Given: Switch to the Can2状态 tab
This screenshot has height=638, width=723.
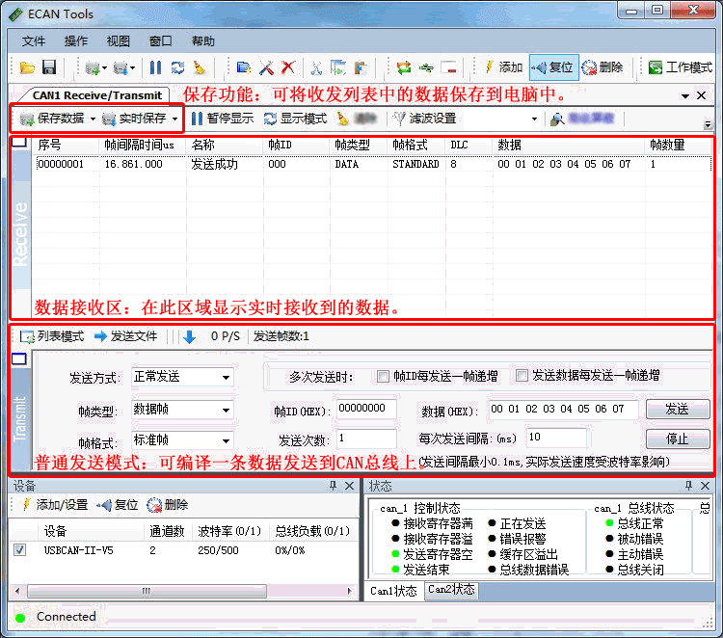Looking at the screenshot, I should coord(451,590).
